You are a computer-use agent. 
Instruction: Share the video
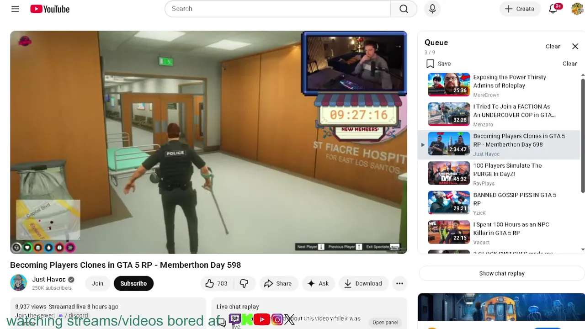point(278,283)
